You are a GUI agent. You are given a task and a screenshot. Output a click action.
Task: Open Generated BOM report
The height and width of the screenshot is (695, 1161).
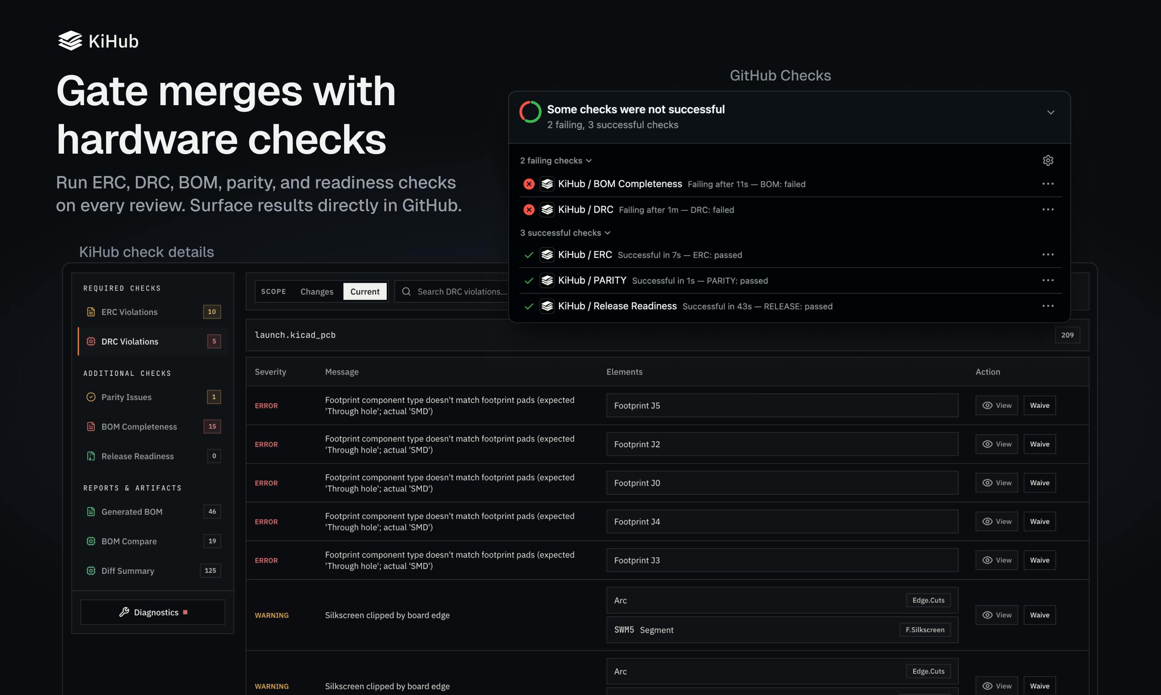pos(153,511)
